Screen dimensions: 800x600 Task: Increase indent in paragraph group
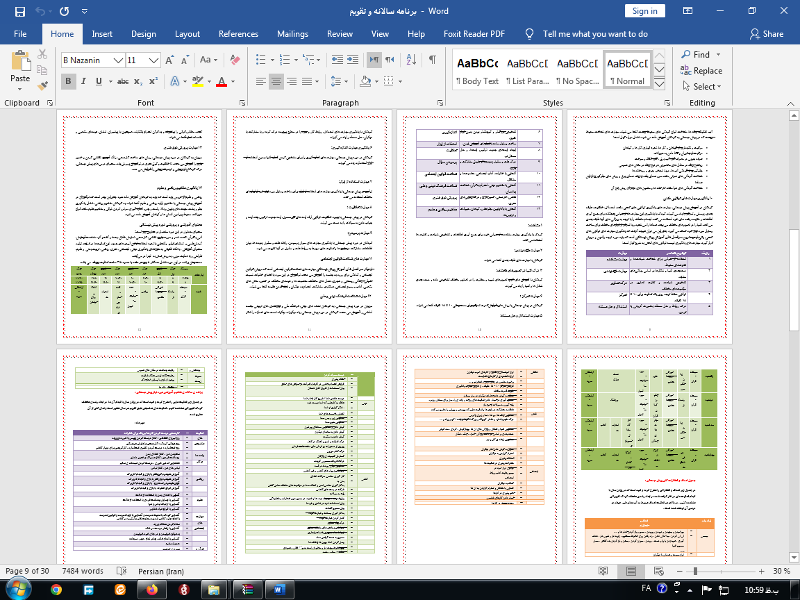pyautogui.click(x=353, y=60)
